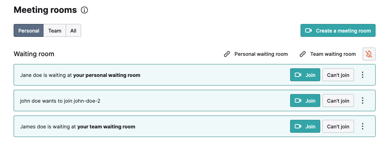Click the info icon beside Meeting rooms
Image resolution: width=391 pixels, height=142 pixels.
point(84,10)
